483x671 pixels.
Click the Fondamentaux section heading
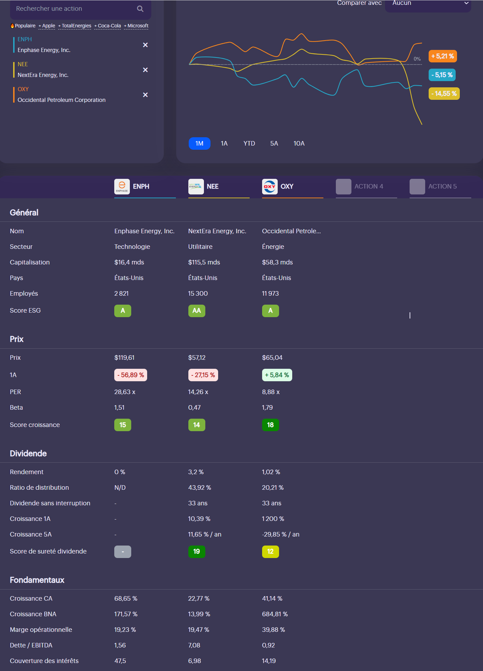click(37, 580)
